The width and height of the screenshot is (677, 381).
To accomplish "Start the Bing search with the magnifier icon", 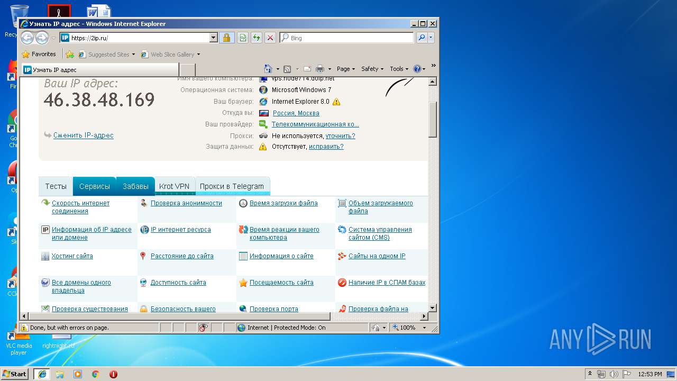I will tap(422, 38).
